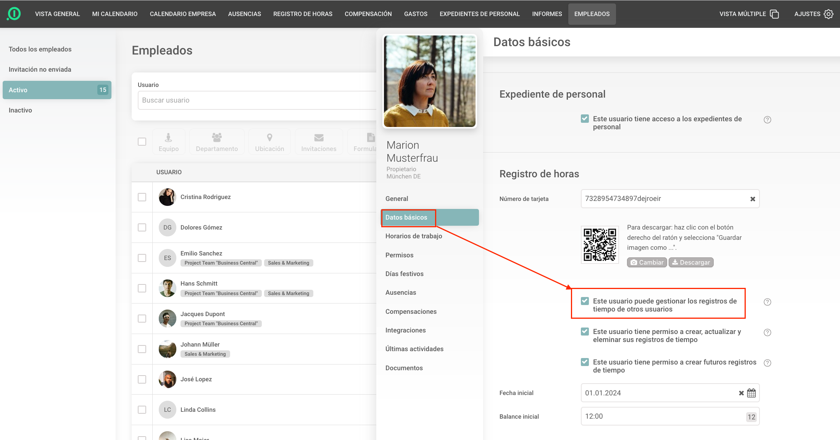840x440 pixels.
Task: Open Expedientes de Personal tab
Action: click(x=480, y=14)
